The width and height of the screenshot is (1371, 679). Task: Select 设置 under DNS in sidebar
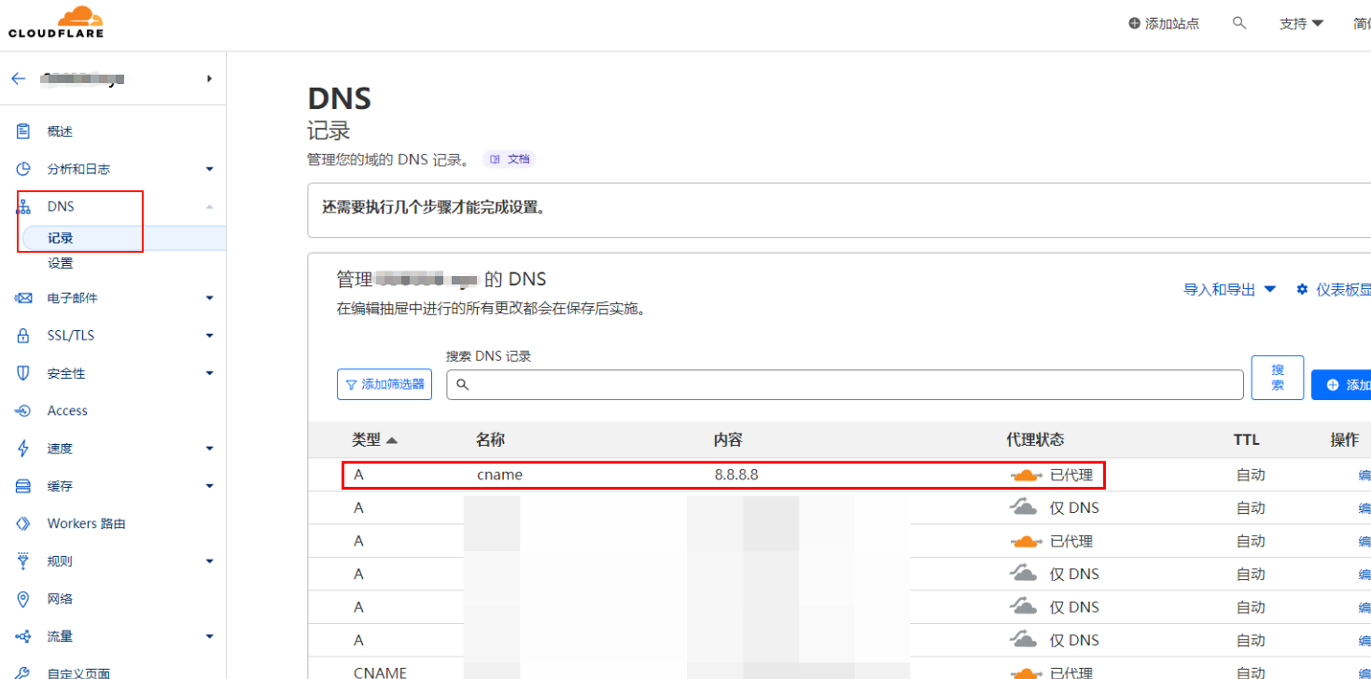[61, 264]
